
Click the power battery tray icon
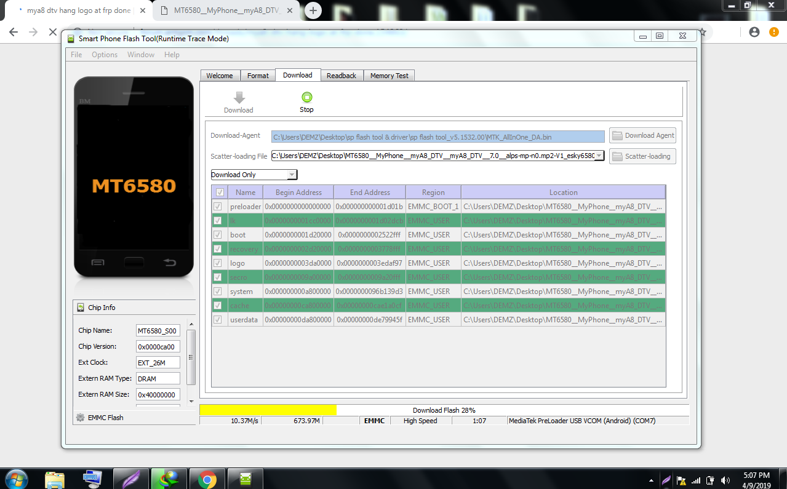point(711,480)
